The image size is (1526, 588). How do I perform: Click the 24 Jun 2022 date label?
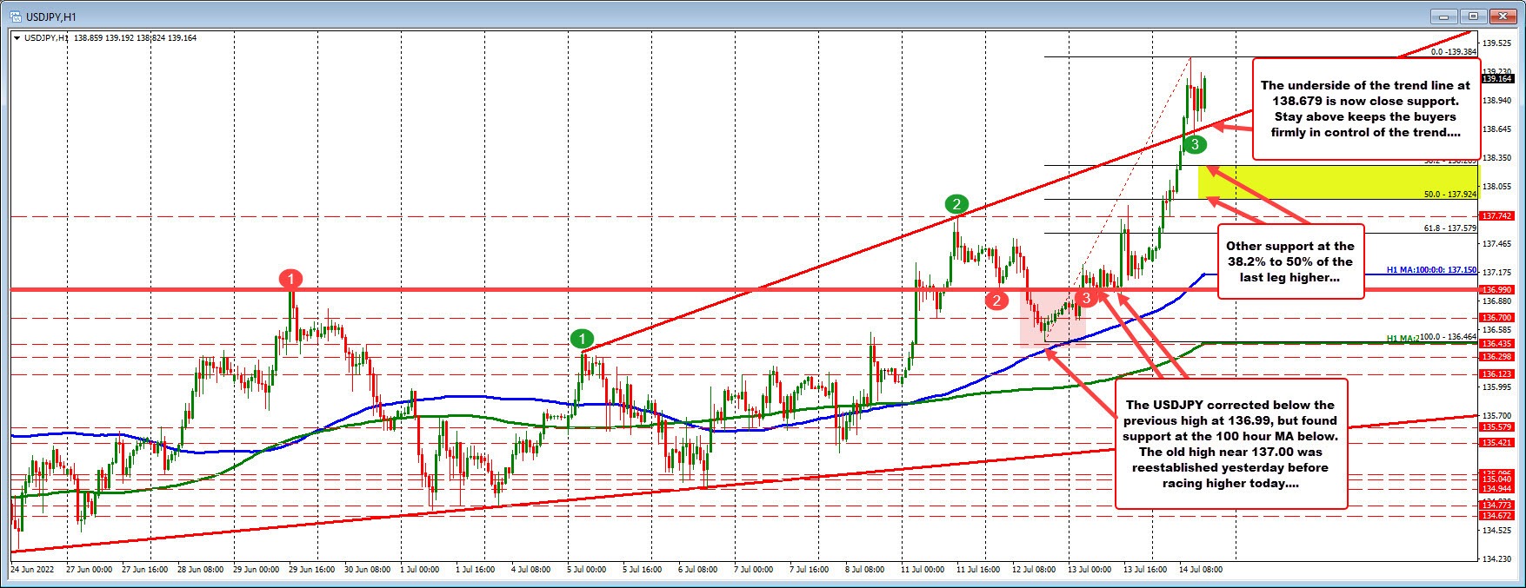[32, 570]
